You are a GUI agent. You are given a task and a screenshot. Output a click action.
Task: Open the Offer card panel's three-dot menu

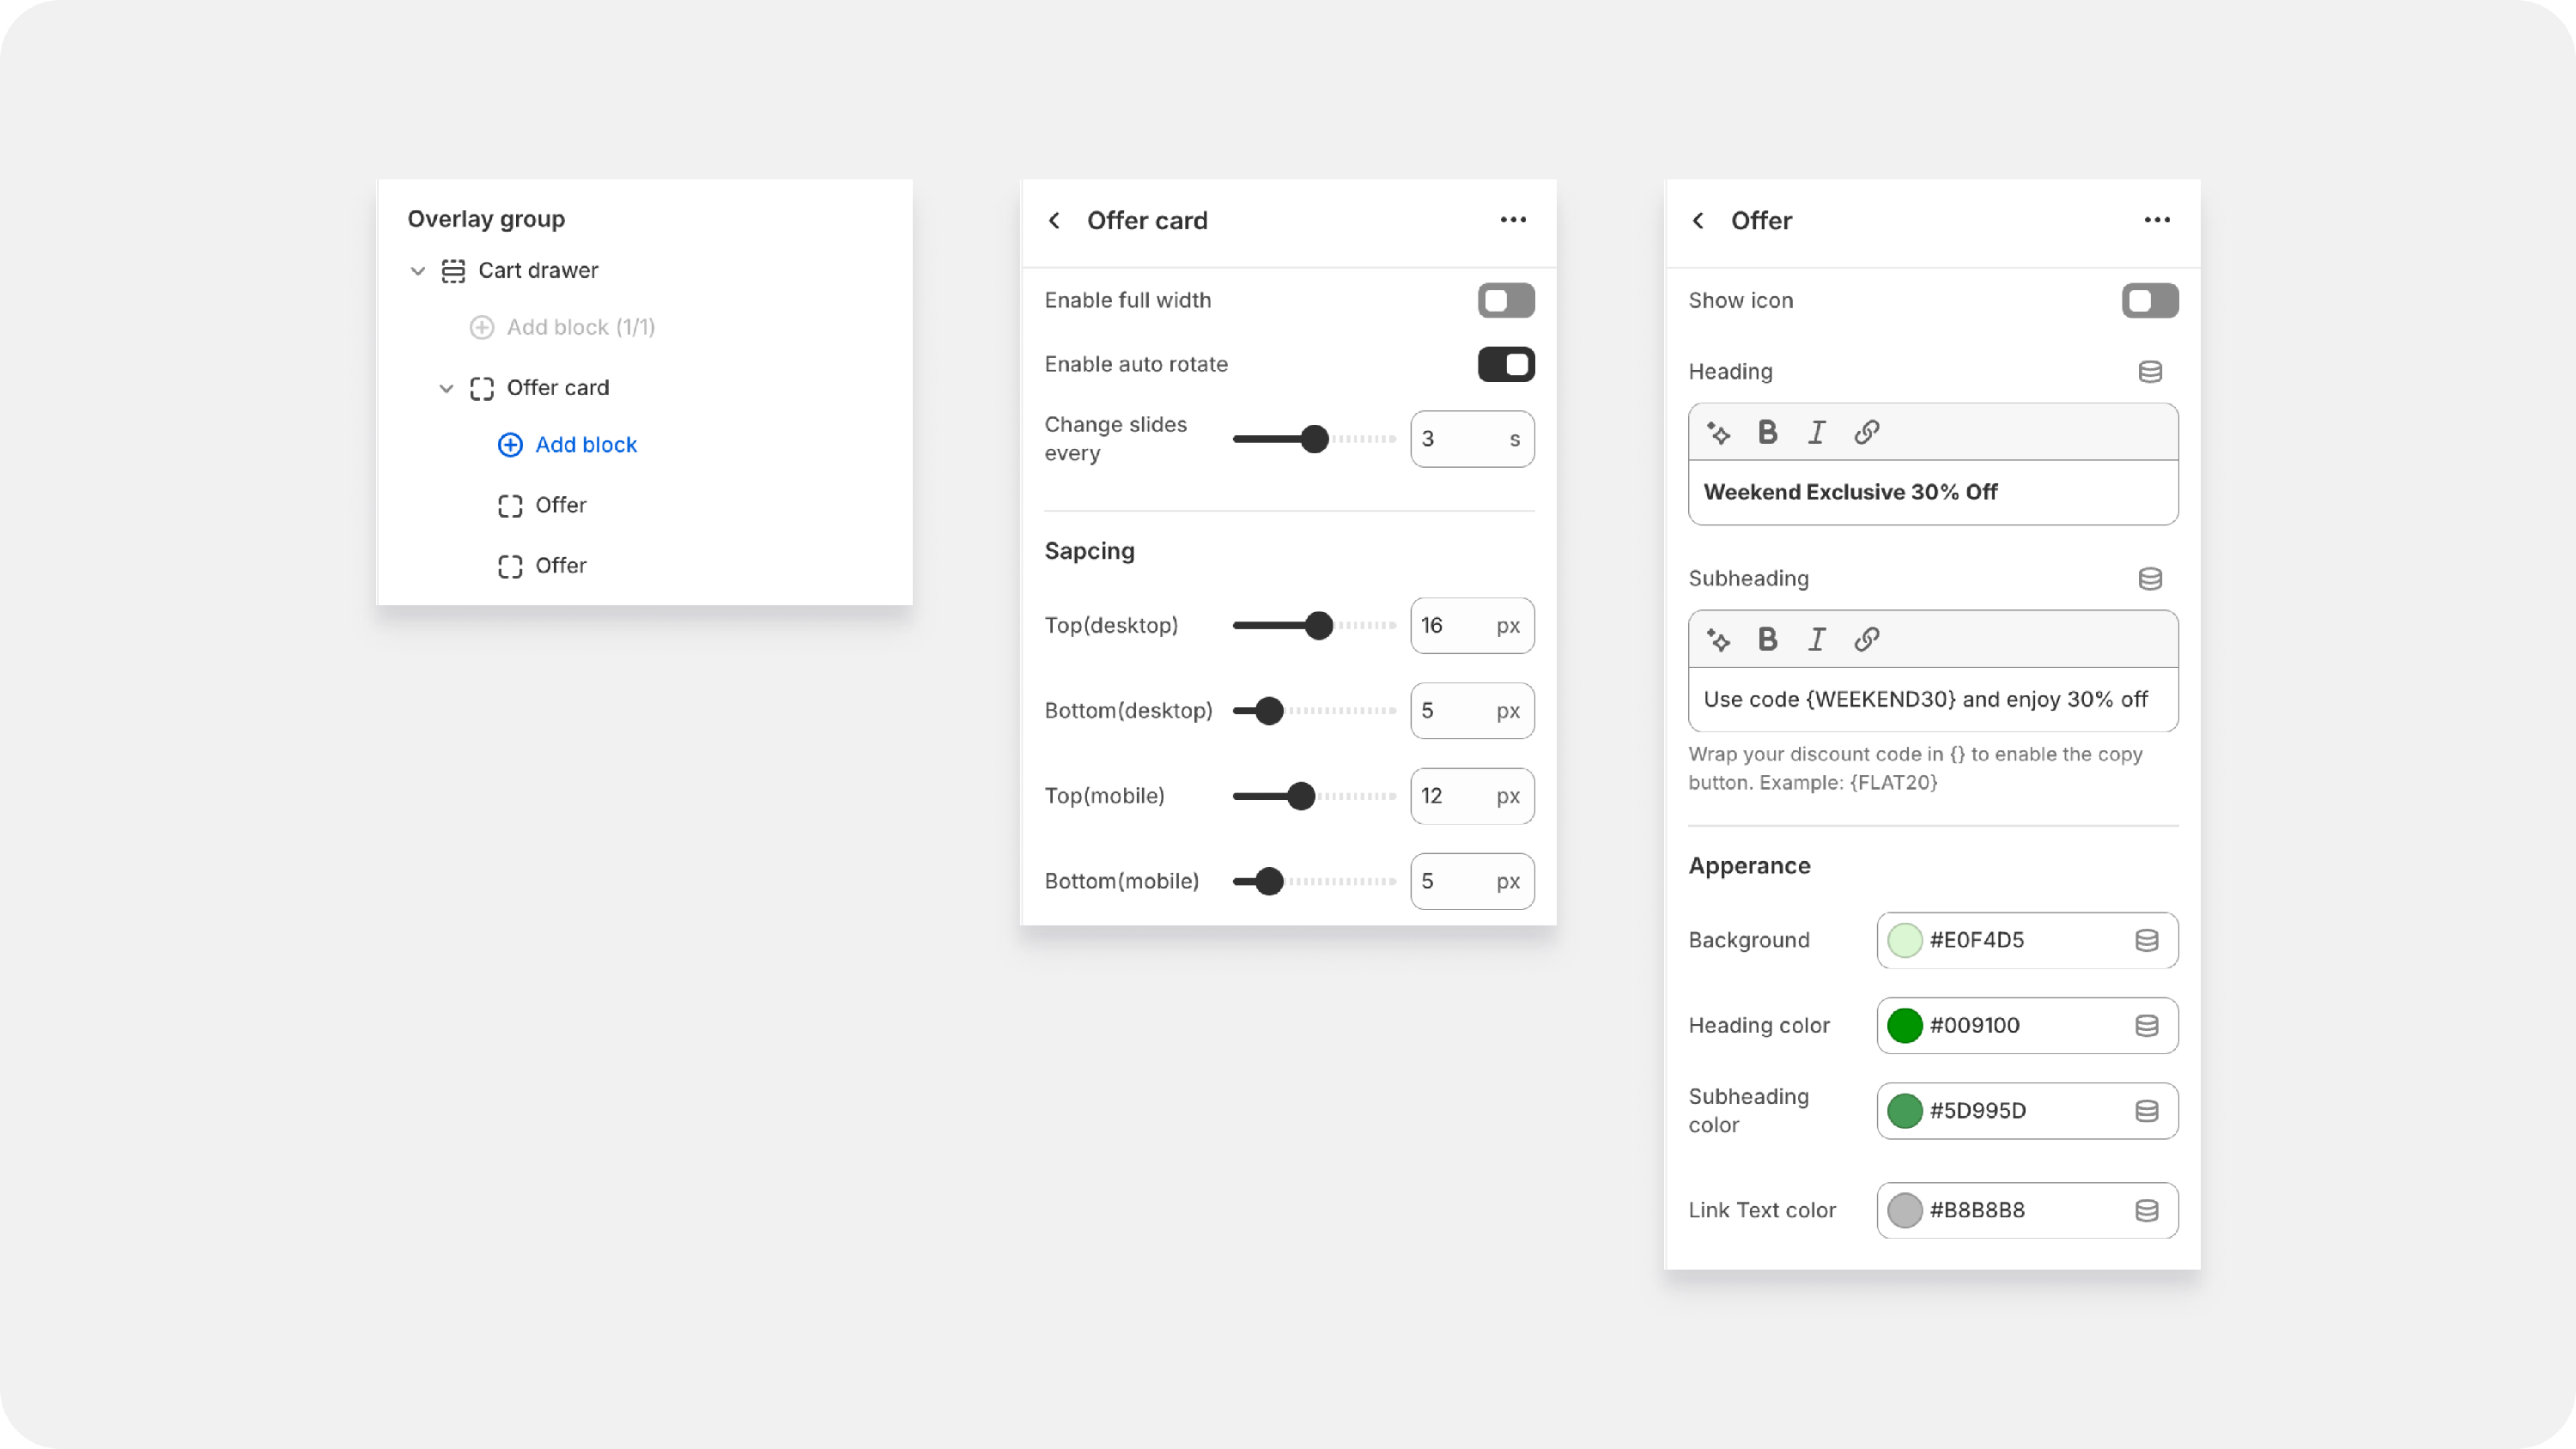click(x=1512, y=220)
